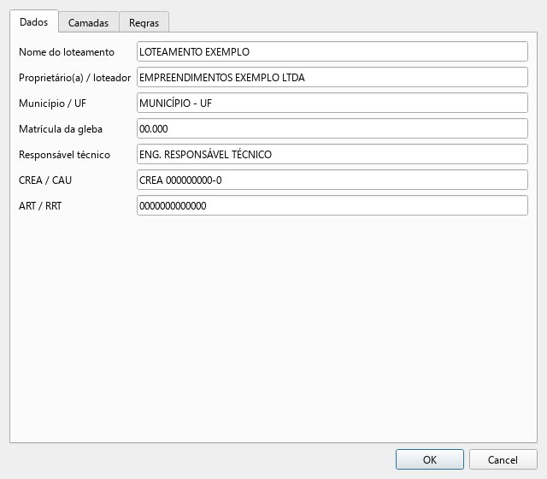Image resolution: width=547 pixels, height=479 pixels.
Task: Click the 'Responsável técnico' label
Action: 65,155
